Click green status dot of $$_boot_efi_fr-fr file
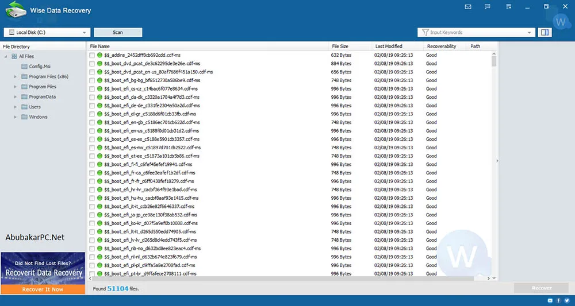The width and height of the screenshot is (575, 306). click(x=99, y=181)
